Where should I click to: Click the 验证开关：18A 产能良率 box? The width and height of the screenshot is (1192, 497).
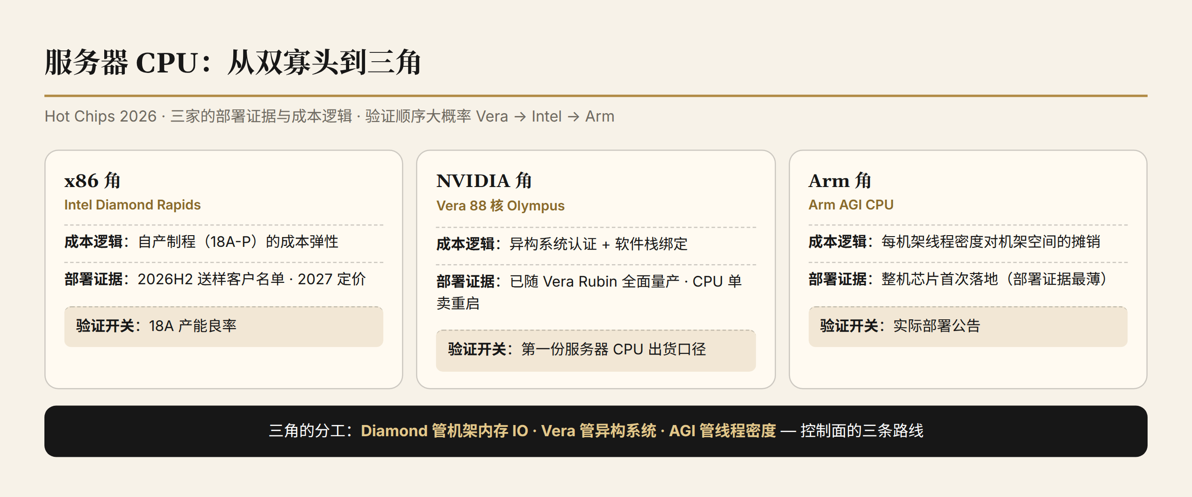pos(223,326)
